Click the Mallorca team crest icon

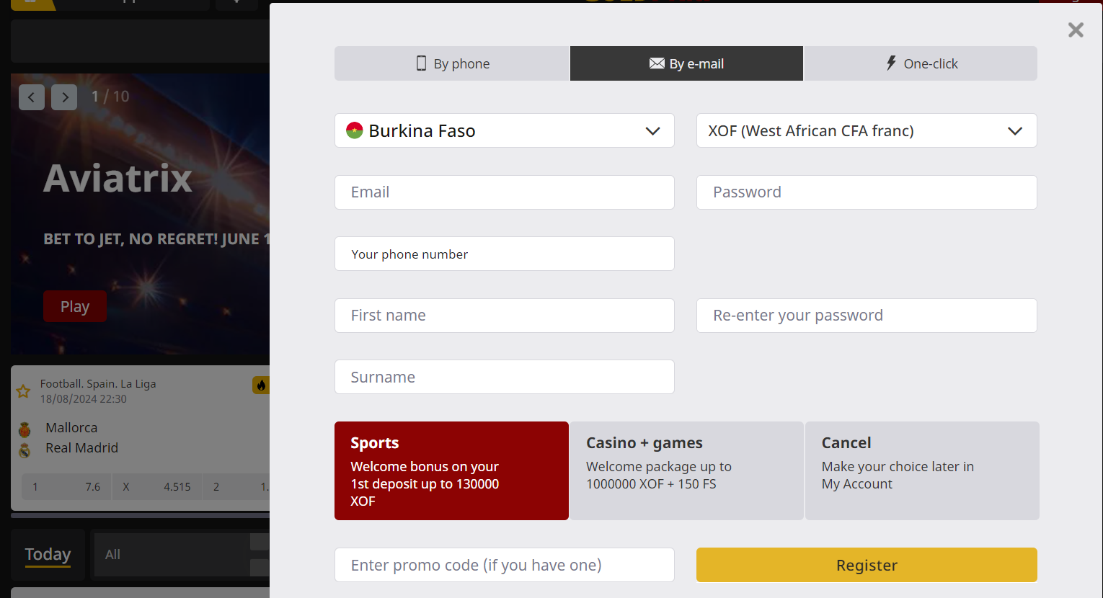25,429
